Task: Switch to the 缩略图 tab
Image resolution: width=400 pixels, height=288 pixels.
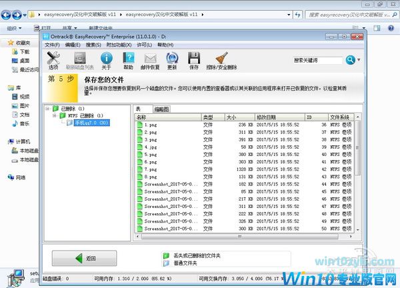Action: pyautogui.click(x=161, y=109)
